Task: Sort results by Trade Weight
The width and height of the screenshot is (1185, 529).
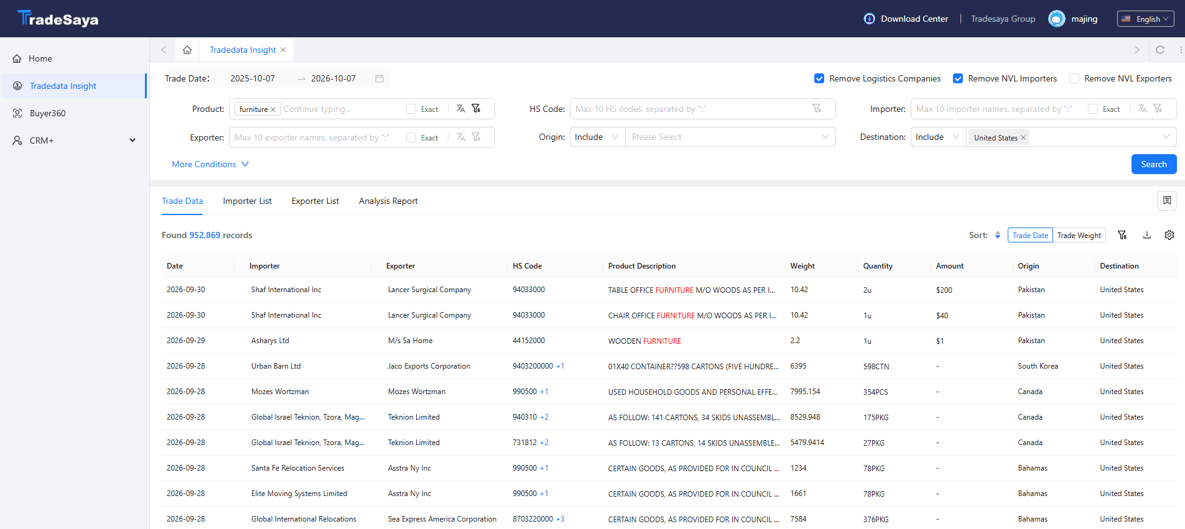Action: click(1079, 235)
